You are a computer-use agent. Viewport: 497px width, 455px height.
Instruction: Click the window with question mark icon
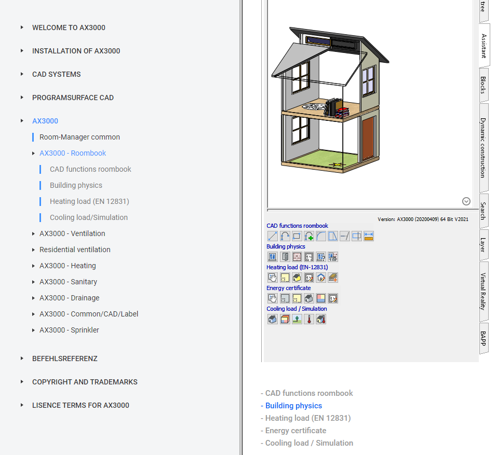[x=321, y=257]
